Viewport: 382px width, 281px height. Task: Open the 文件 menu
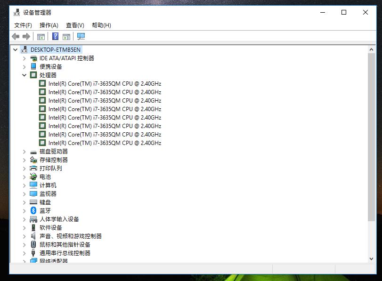pos(23,25)
